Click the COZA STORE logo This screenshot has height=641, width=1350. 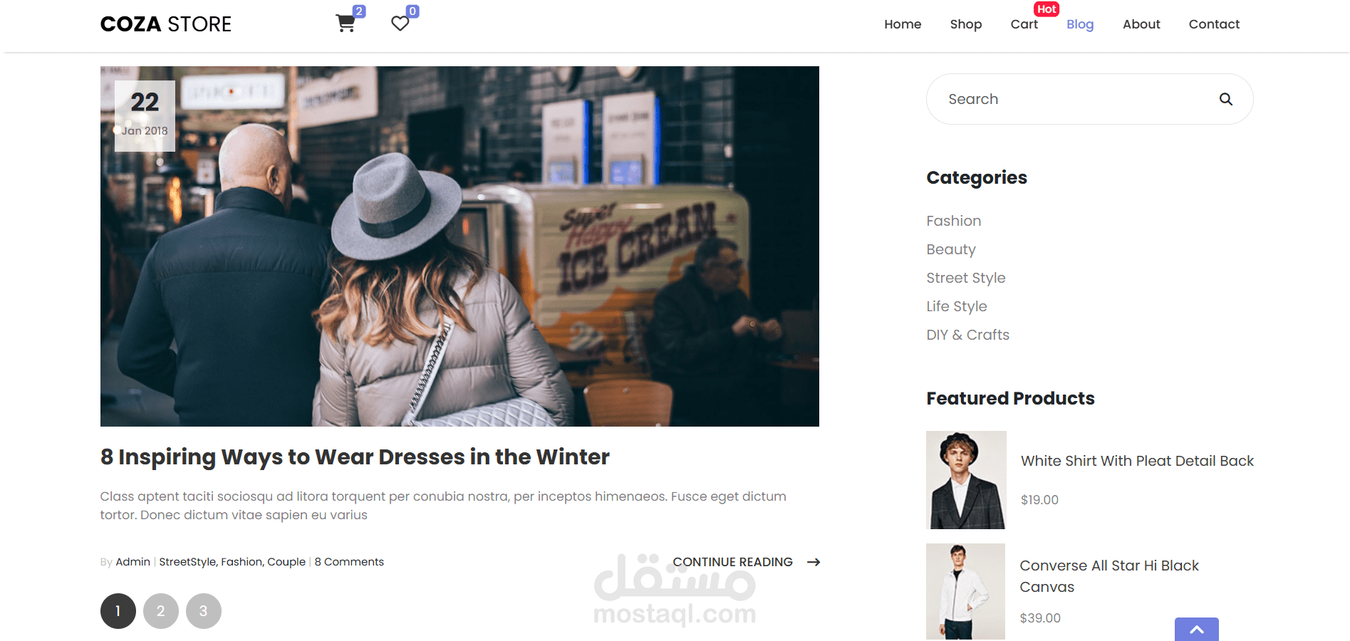click(x=166, y=24)
